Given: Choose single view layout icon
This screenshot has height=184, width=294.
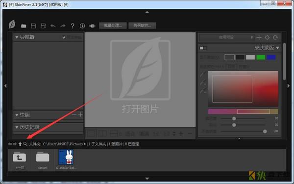Looking at the screenshot, I should (x=91, y=133).
